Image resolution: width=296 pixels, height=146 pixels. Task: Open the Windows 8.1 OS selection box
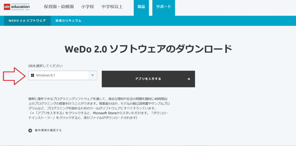point(59,75)
